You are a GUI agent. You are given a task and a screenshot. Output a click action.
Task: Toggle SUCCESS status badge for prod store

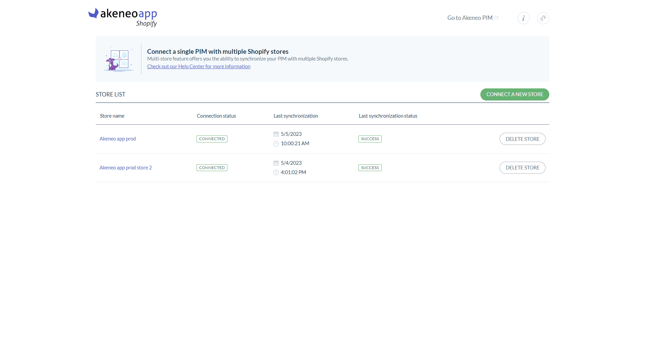370,139
